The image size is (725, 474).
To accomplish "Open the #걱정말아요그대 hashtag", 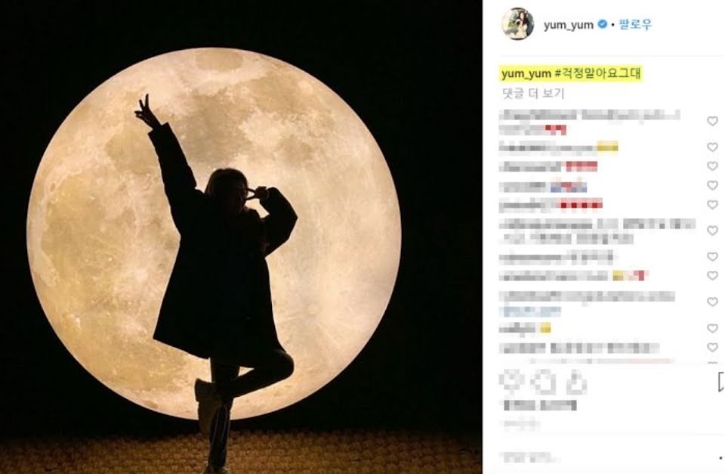I will point(598,73).
